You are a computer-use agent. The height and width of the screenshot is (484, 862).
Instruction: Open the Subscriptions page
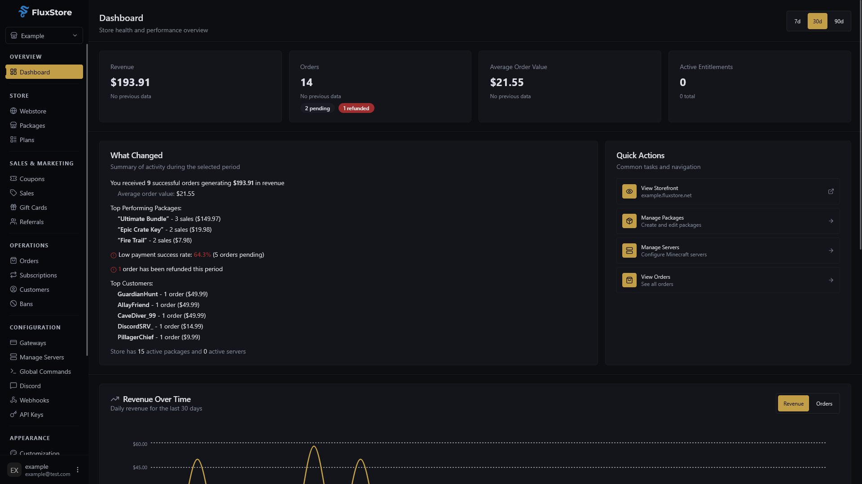(38, 275)
